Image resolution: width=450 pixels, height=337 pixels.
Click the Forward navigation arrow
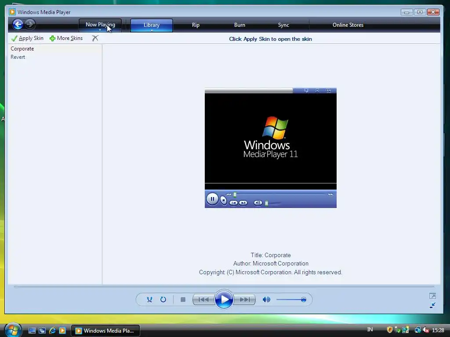30,25
